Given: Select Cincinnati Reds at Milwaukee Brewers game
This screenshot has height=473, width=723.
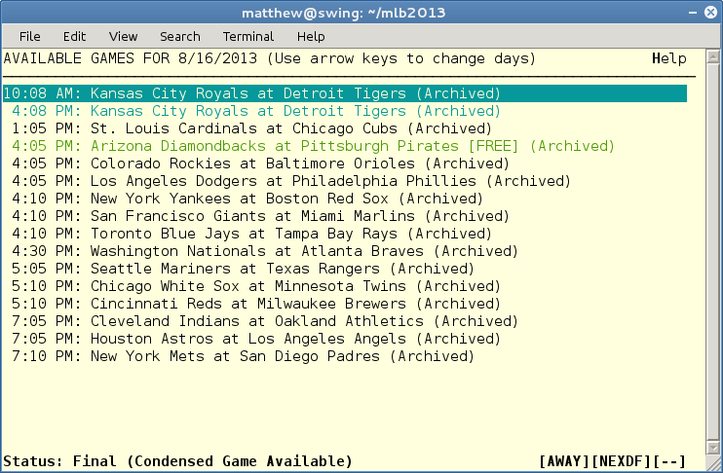Looking at the screenshot, I should click(x=256, y=304).
